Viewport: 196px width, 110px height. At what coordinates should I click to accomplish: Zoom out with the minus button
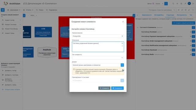tap(28, 16)
